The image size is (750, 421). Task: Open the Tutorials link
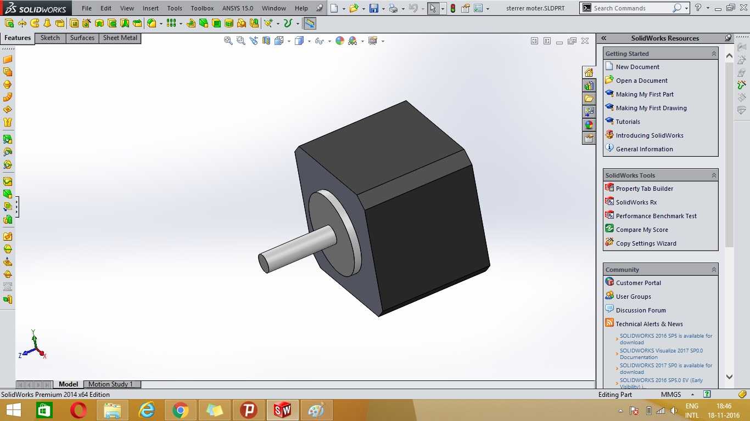[x=628, y=122]
